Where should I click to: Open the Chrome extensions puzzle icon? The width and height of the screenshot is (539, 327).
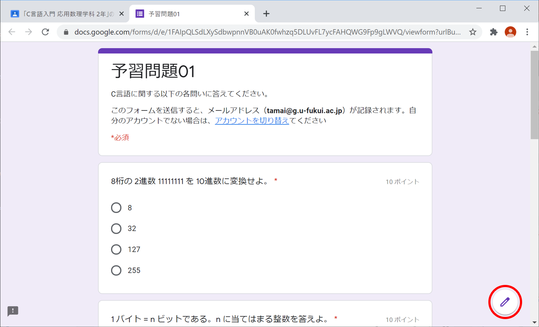pos(494,32)
